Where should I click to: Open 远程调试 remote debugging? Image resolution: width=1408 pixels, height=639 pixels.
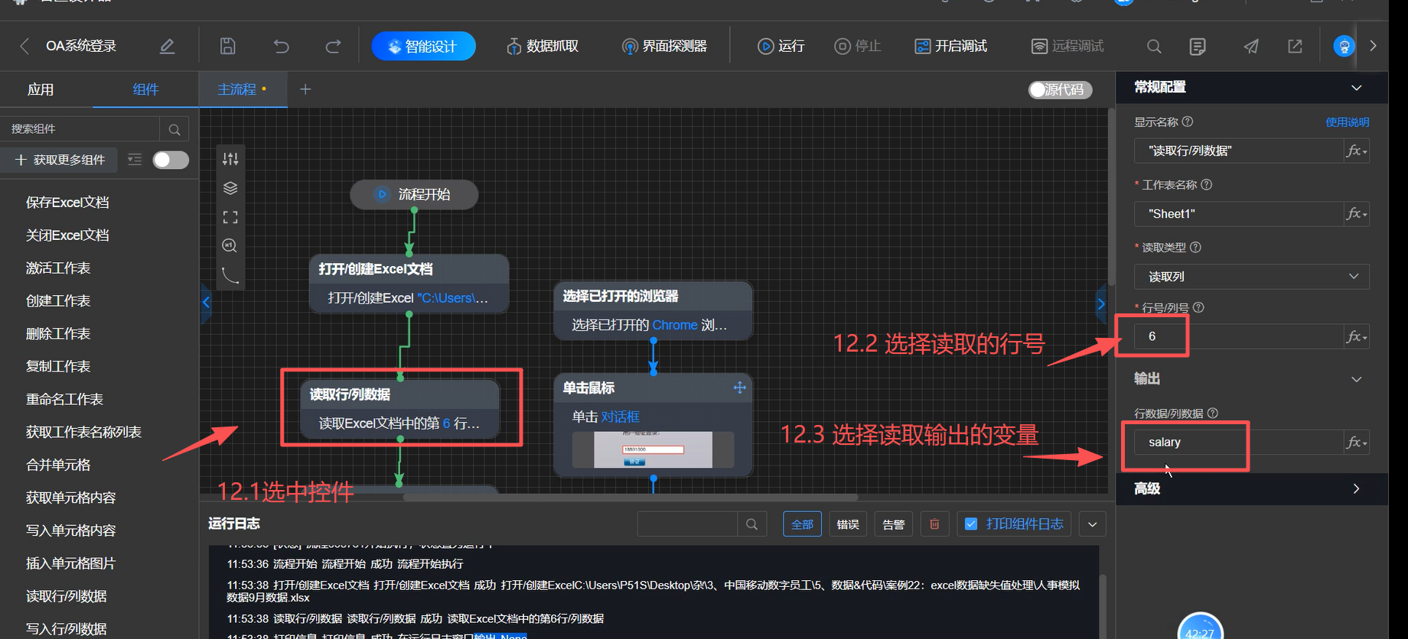(1067, 46)
